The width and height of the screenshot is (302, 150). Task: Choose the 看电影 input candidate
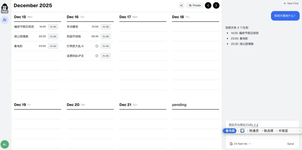click(x=230, y=131)
